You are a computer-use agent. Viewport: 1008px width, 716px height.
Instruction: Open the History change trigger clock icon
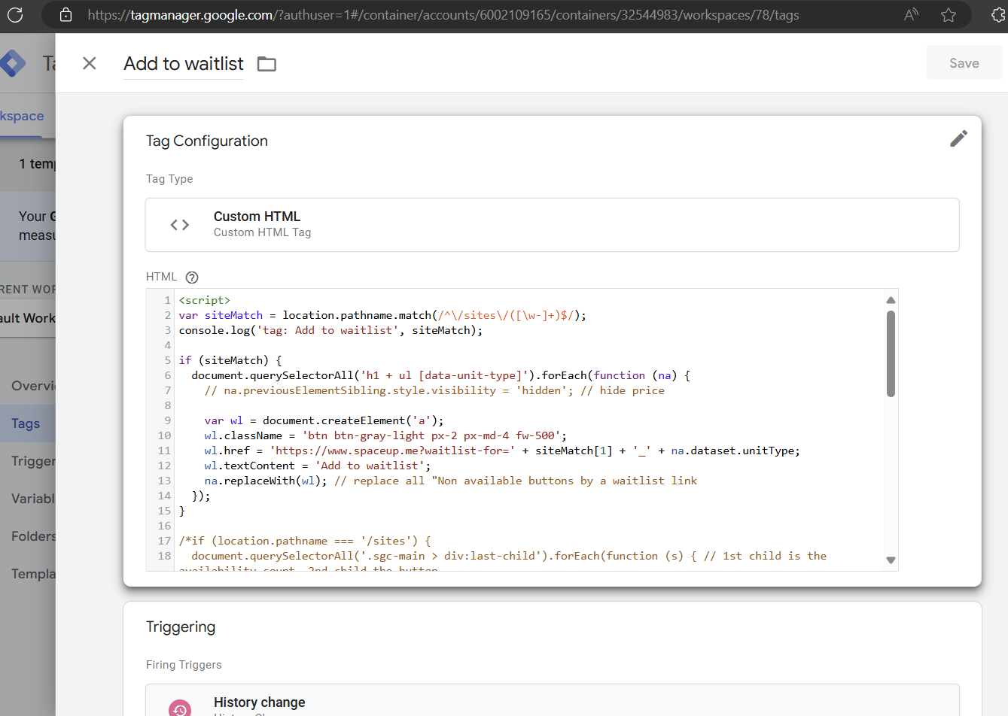pos(180,708)
